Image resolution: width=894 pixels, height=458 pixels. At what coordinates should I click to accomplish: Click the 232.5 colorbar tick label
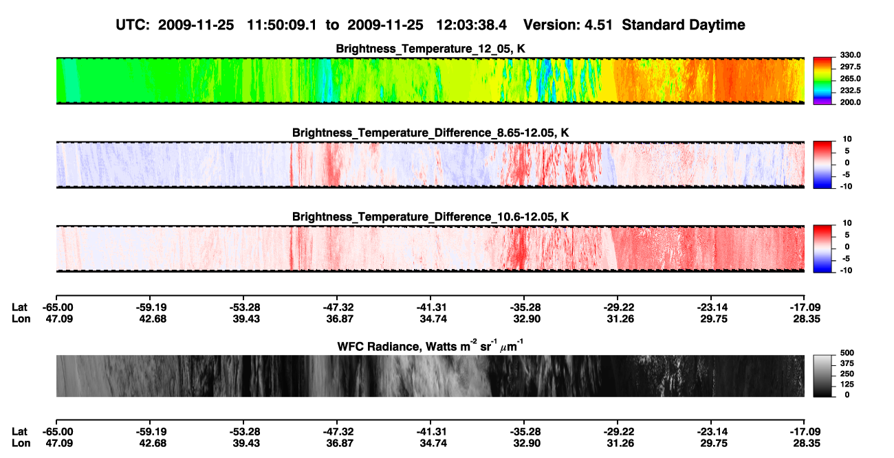point(851,90)
